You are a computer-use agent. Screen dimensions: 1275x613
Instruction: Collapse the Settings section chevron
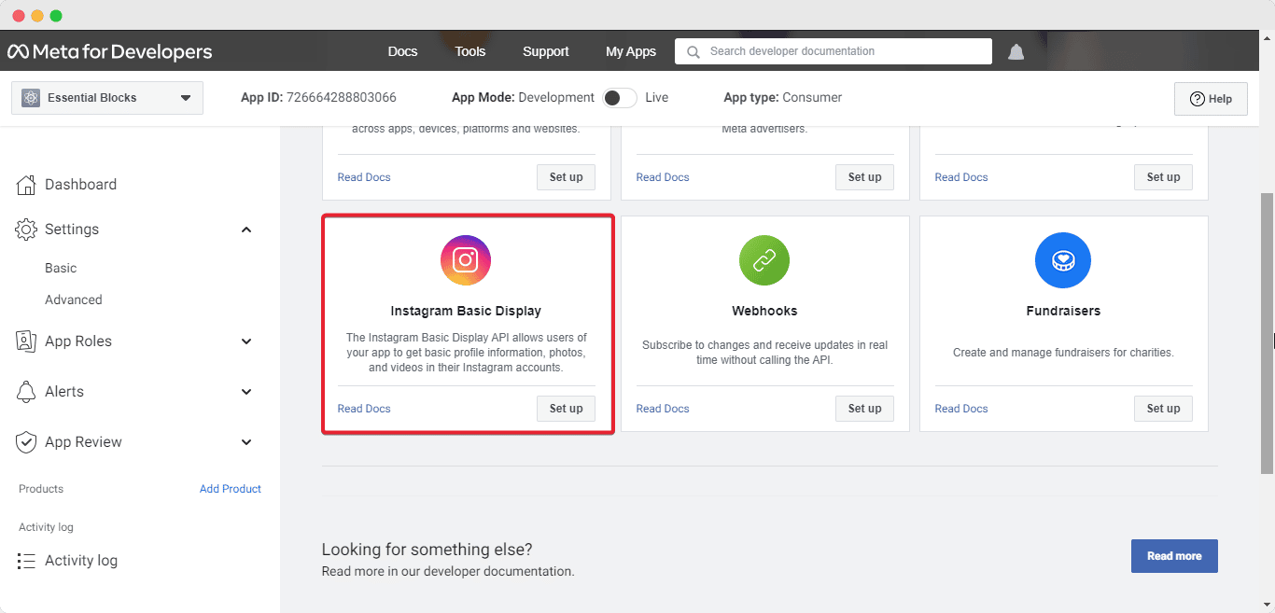tap(246, 230)
